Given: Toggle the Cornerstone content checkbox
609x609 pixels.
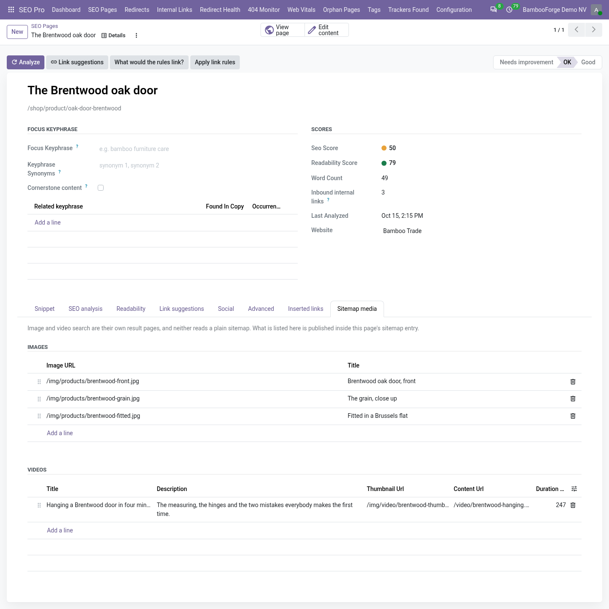Looking at the screenshot, I should [101, 188].
